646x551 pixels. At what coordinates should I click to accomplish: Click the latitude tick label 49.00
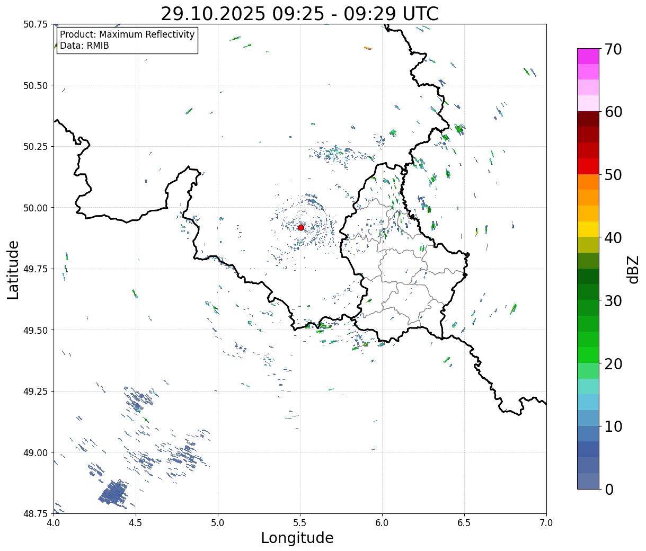tap(36, 452)
